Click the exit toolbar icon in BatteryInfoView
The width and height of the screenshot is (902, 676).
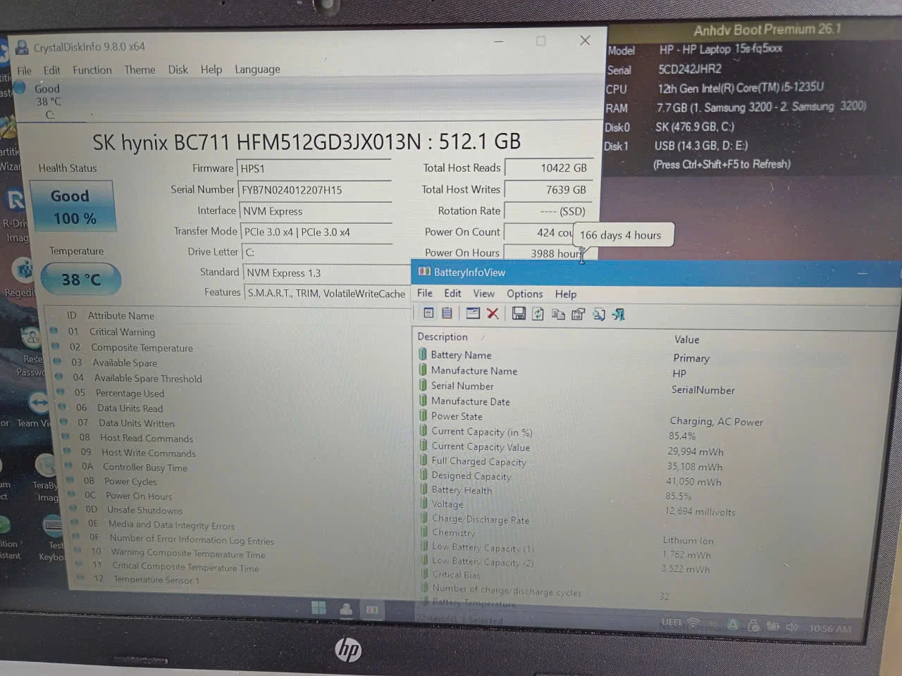[x=619, y=314]
